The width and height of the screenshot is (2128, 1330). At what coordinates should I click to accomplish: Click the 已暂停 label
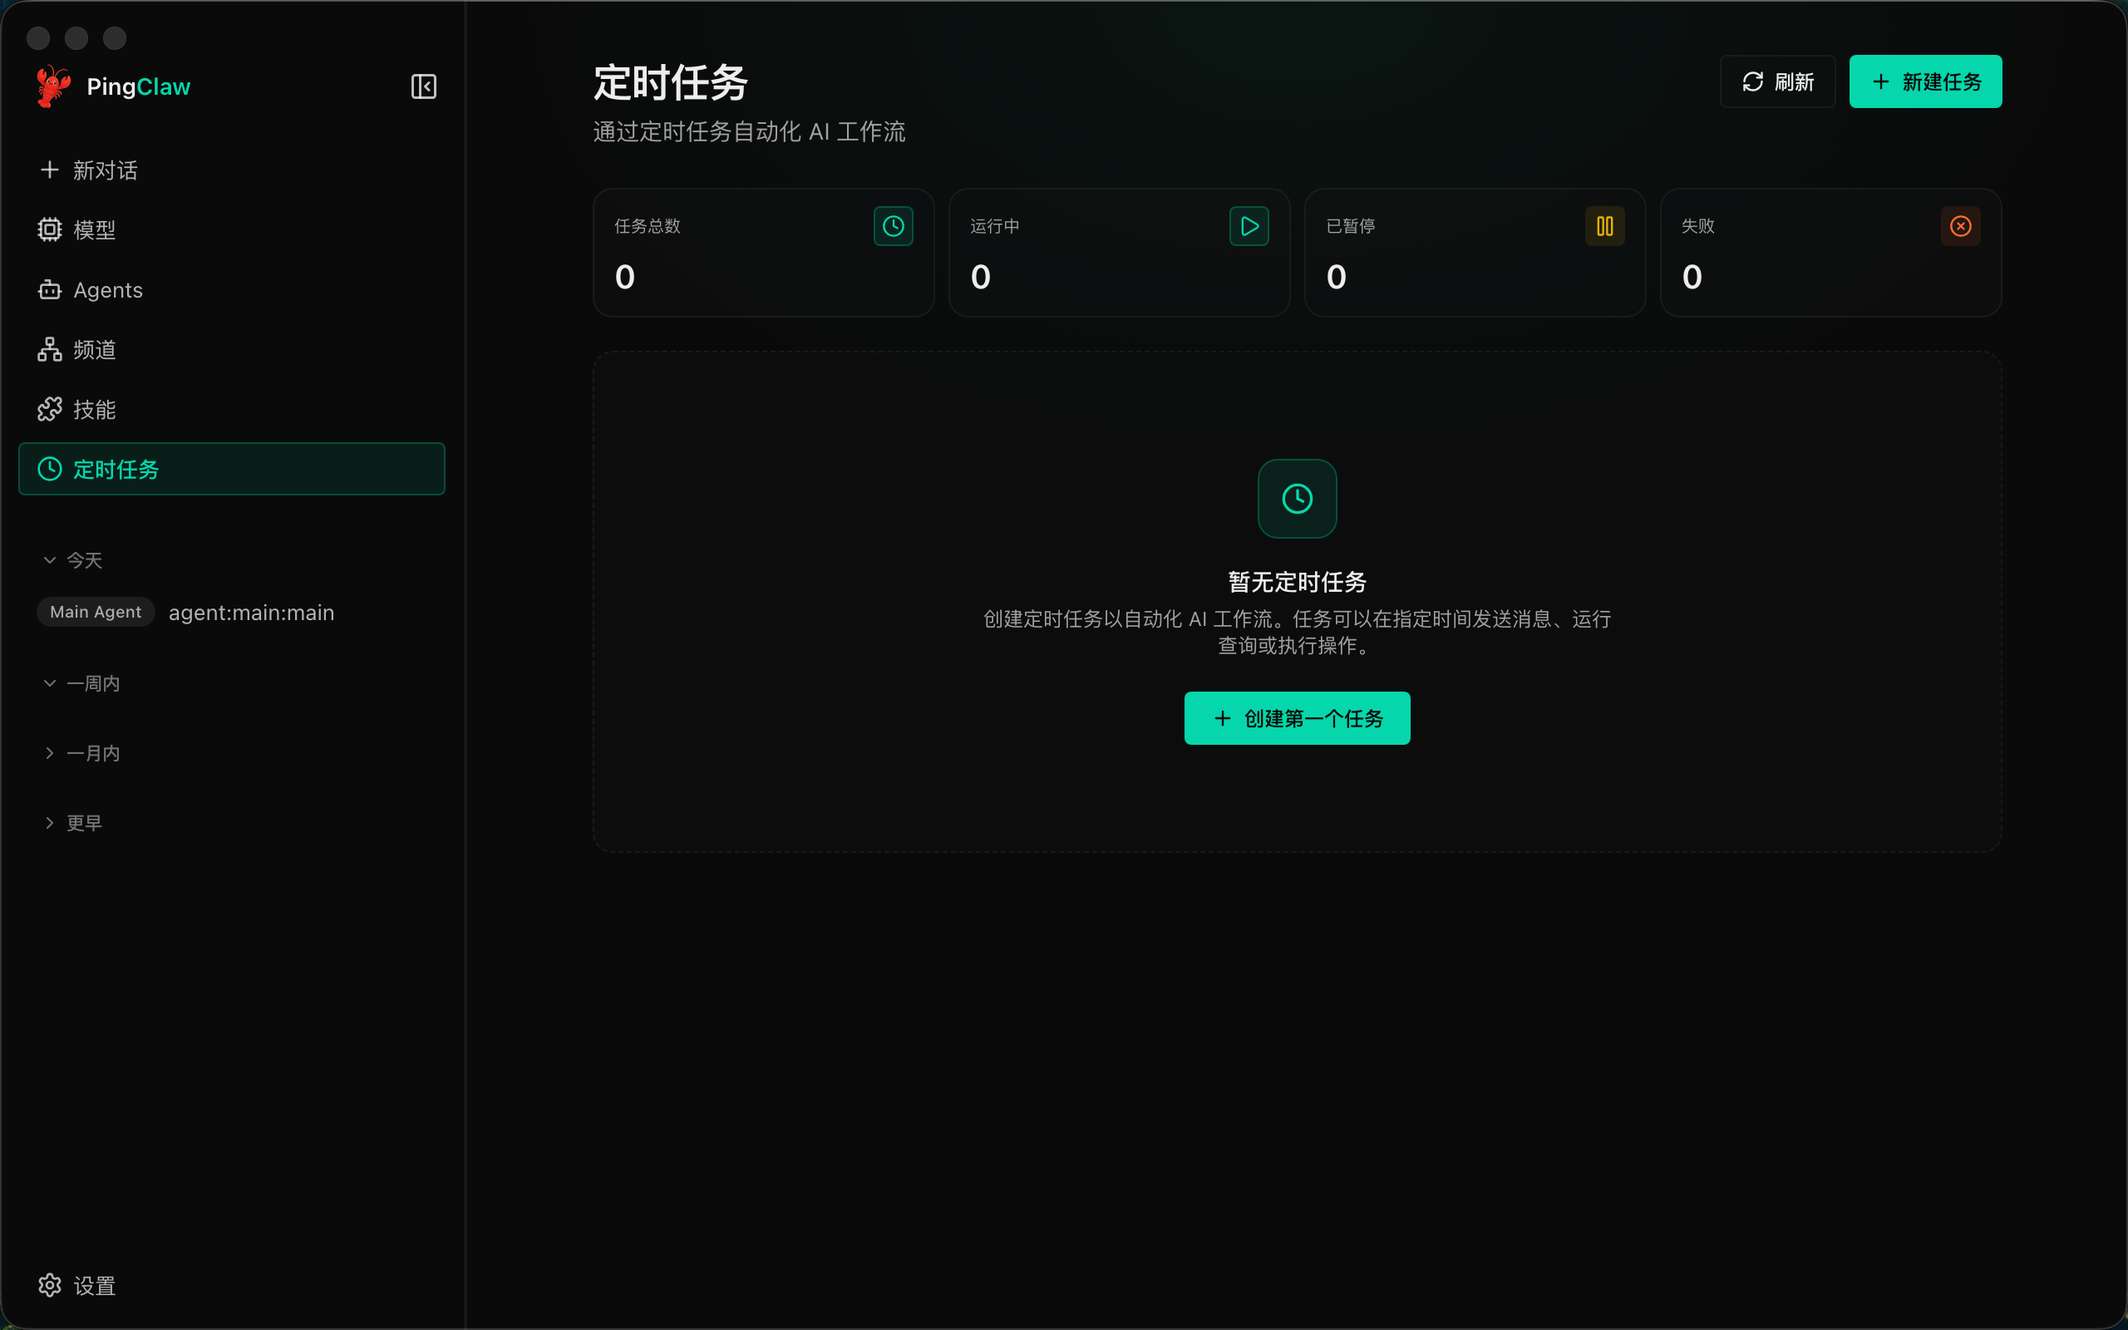point(1351,226)
